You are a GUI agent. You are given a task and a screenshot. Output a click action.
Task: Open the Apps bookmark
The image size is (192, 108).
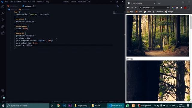tap(130, 12)
